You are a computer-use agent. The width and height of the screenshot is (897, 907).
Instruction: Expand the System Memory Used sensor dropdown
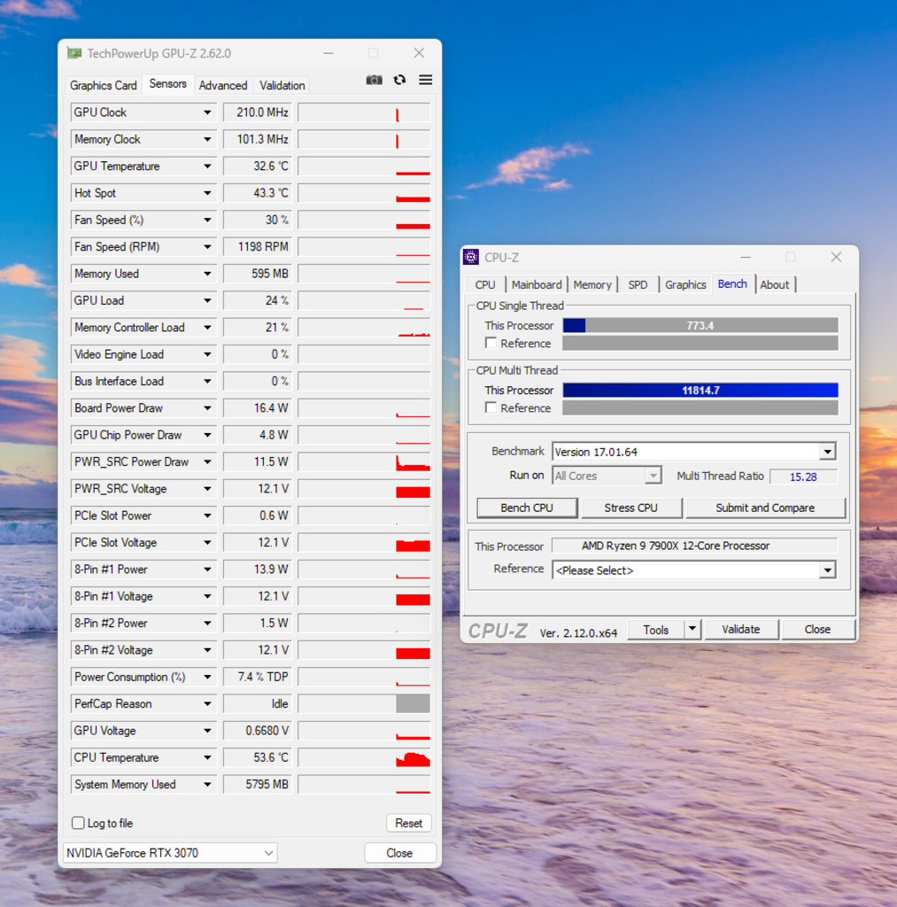(207, 785)
